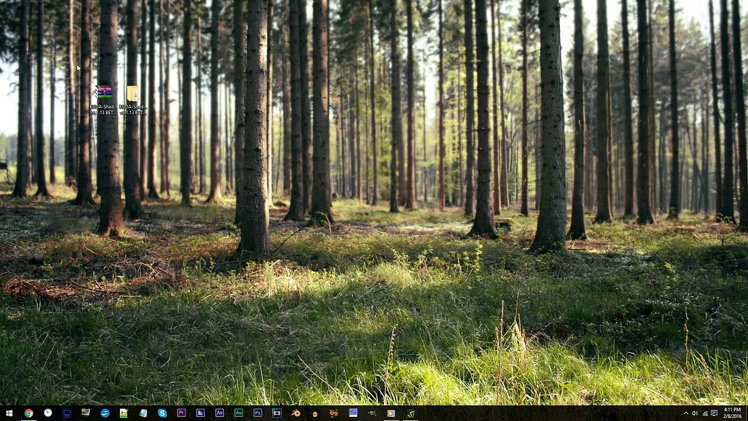Open the clock app in taskbar
The width and height of the screenshot is (748, 421).
point(48,413)
